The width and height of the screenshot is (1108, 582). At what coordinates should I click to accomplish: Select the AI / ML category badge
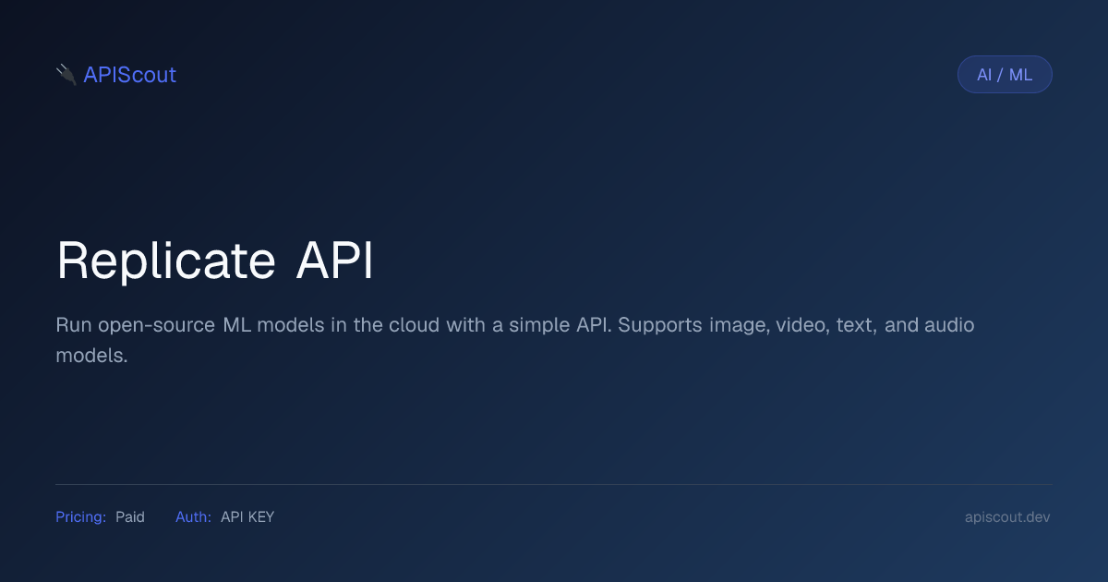(x=1005, y=75)
